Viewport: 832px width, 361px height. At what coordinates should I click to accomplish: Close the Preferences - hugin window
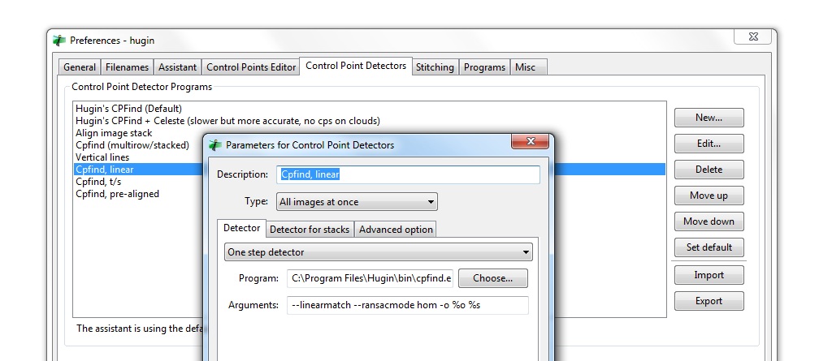pos(752,37)
